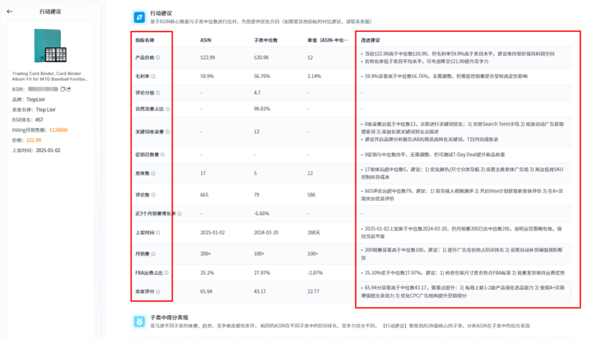Image resolution: width=614 pixels, height=339 pixels.
Task: Click the ASIN variant count 17
Action: (203, 173)
